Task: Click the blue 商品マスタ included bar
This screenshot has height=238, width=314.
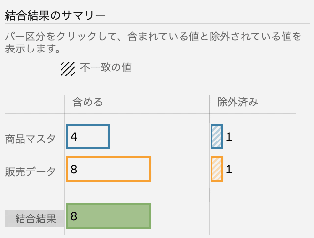Action: point(88,136)
